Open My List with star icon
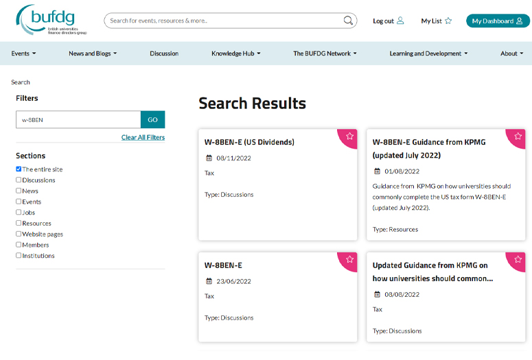This screenshot has width=532, height=360. [x=436, y=21]
